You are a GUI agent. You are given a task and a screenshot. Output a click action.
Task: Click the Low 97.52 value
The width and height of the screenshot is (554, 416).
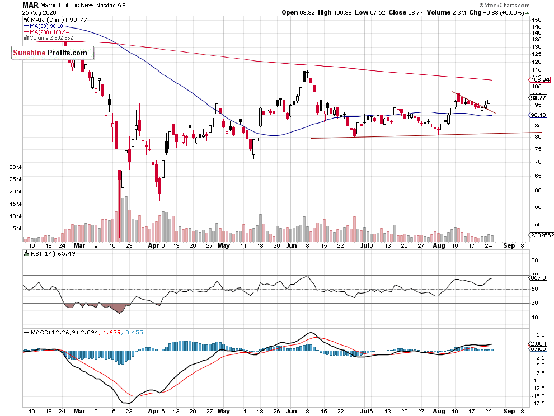[370, 12]
